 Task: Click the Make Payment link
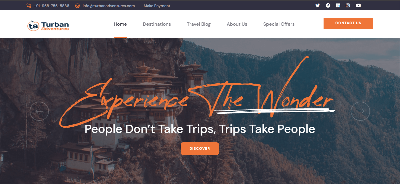pos(157,6)
